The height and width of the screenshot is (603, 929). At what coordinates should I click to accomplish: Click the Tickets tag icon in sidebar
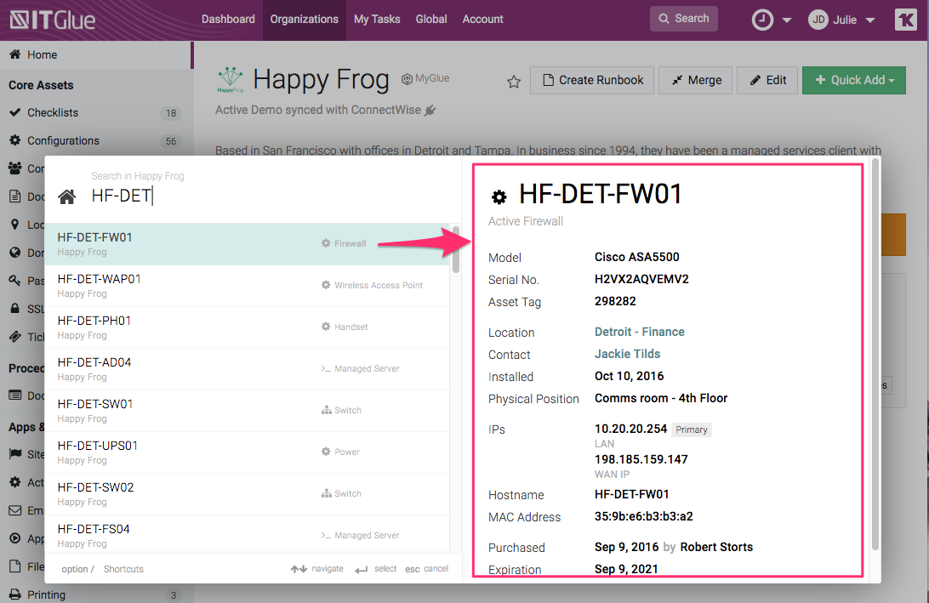click(x=14, y=337)
